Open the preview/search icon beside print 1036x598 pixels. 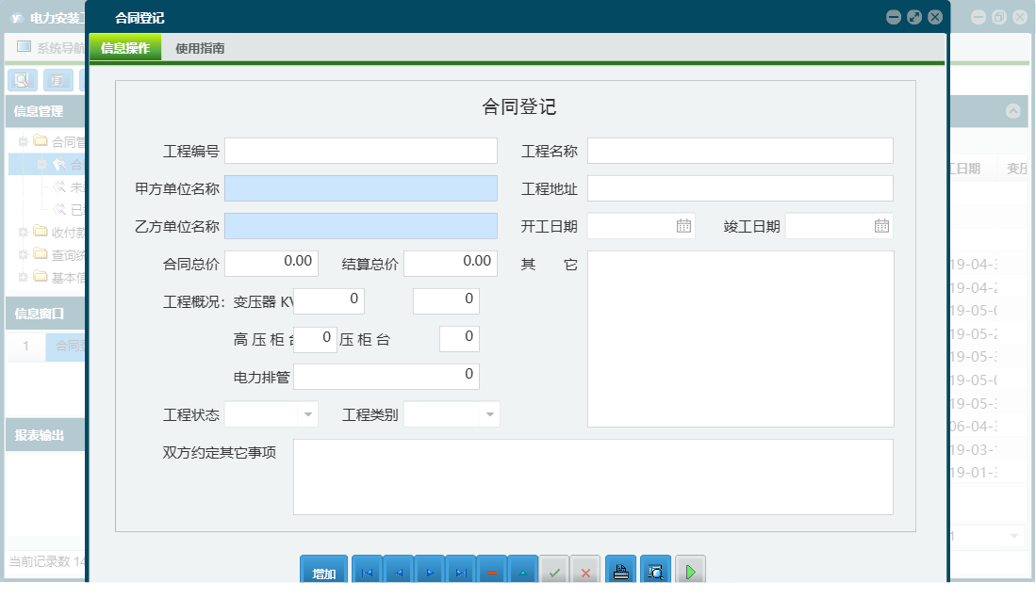[655, 570]
